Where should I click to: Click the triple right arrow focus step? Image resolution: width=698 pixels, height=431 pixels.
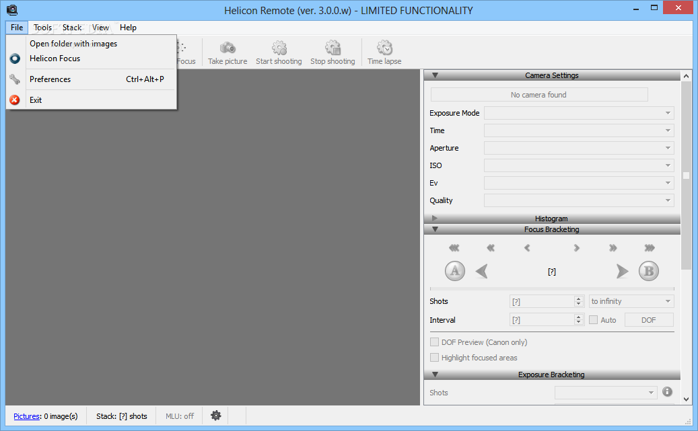tap(650, 247)
